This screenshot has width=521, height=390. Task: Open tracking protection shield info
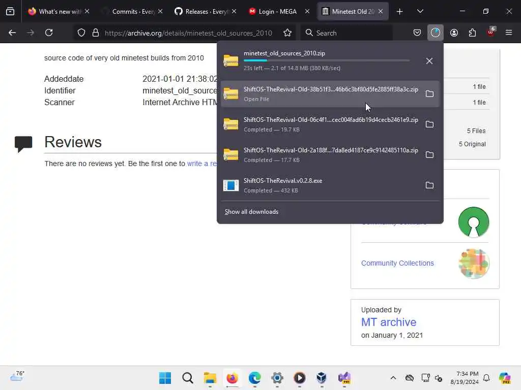(x=81, y=33)
